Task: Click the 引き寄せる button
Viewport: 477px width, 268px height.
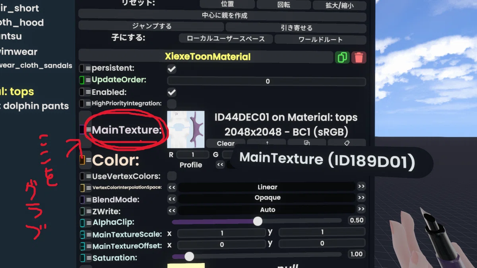Action: pyautogui.click(x=296, y=28)
